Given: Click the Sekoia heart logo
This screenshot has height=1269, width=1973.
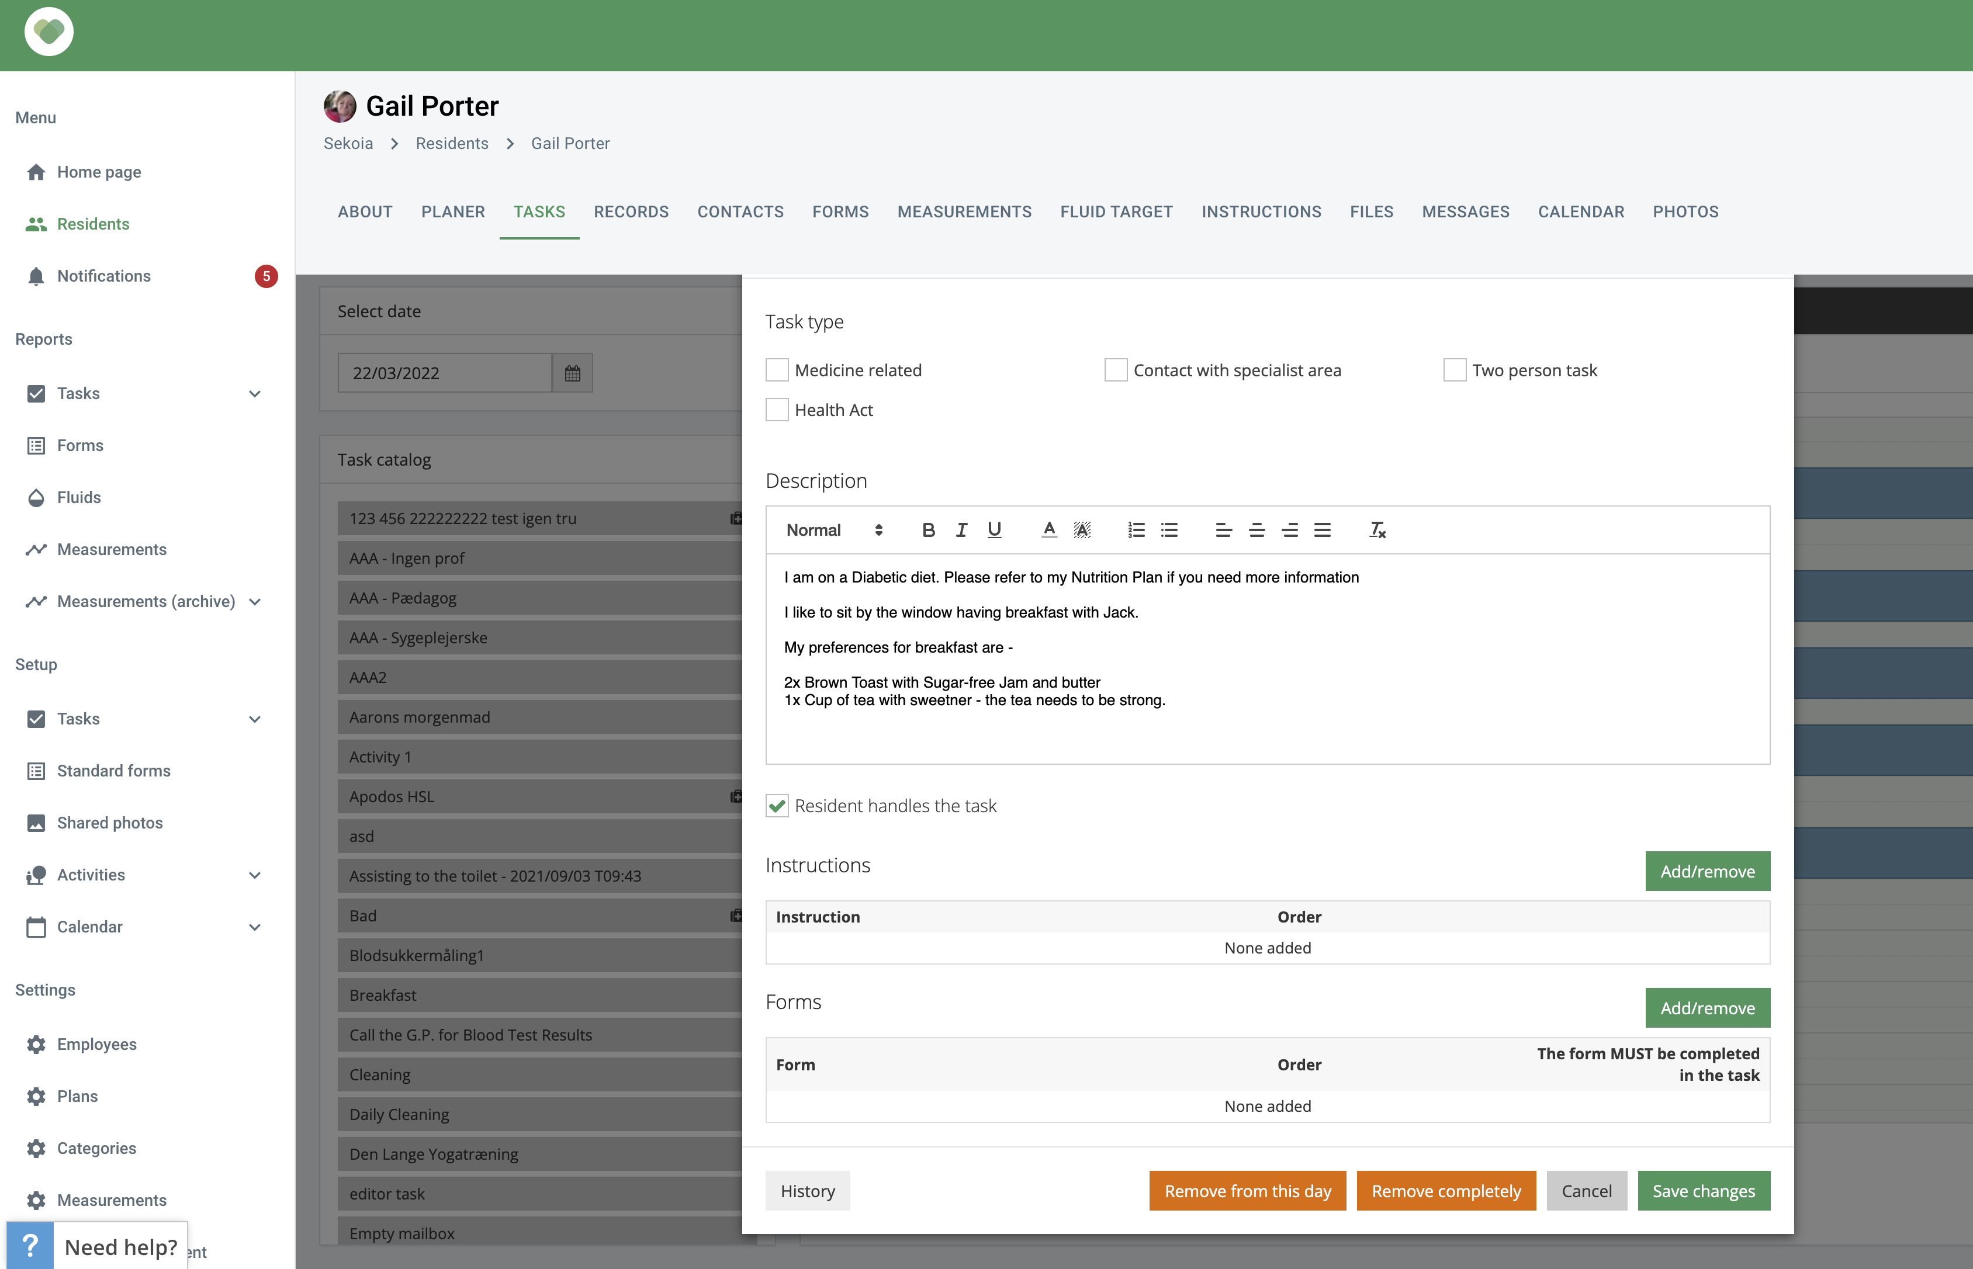Looking at the screenshot, I should (x=49, y=32).
